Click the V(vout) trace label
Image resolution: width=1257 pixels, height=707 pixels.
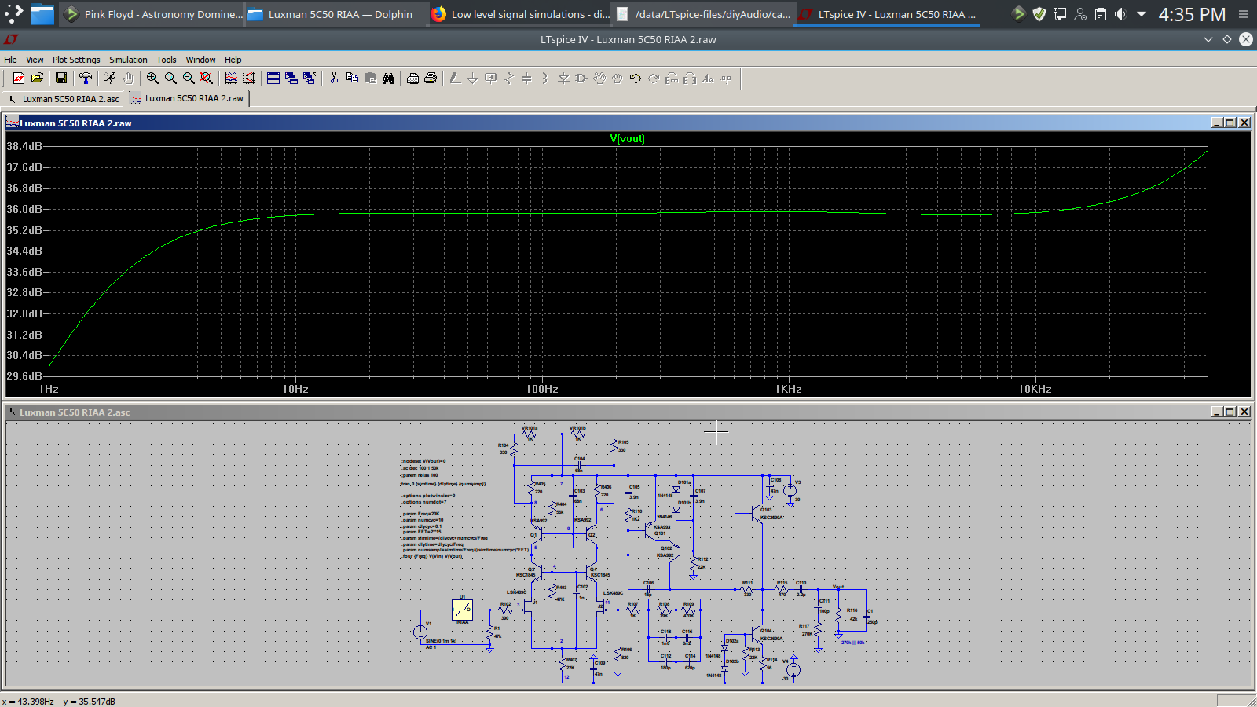[x=627, y=139]
